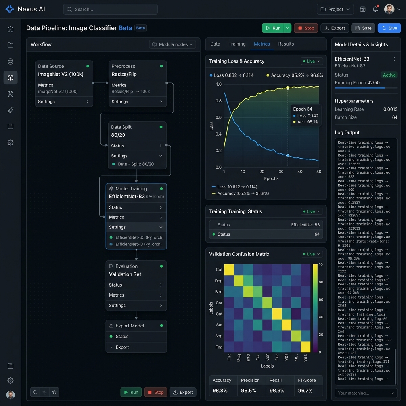The width and height of the screenshot is (406, 406).
Task: Click the Beta badge next to title
Action: click(140, 28)
